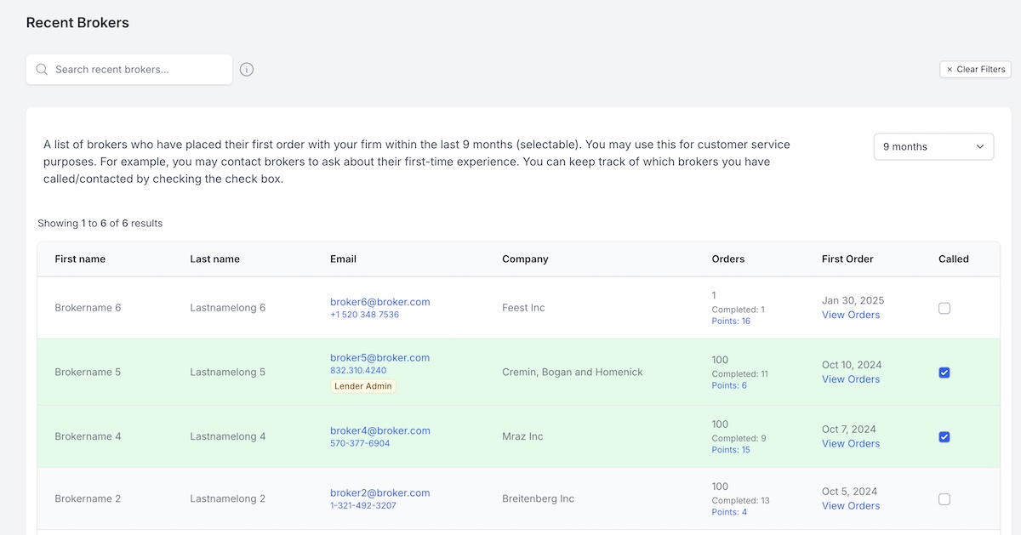The image size is (1021, 535).
Task: Open Points: 4 link
Action: (729, 512)
